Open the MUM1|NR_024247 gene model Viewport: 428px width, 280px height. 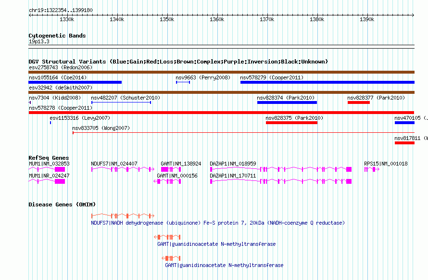[x=47, y=181]
